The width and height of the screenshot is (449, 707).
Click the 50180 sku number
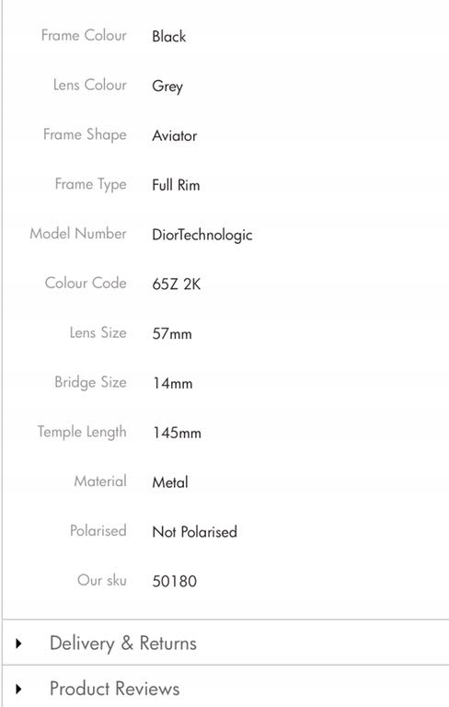coord(175,581)
